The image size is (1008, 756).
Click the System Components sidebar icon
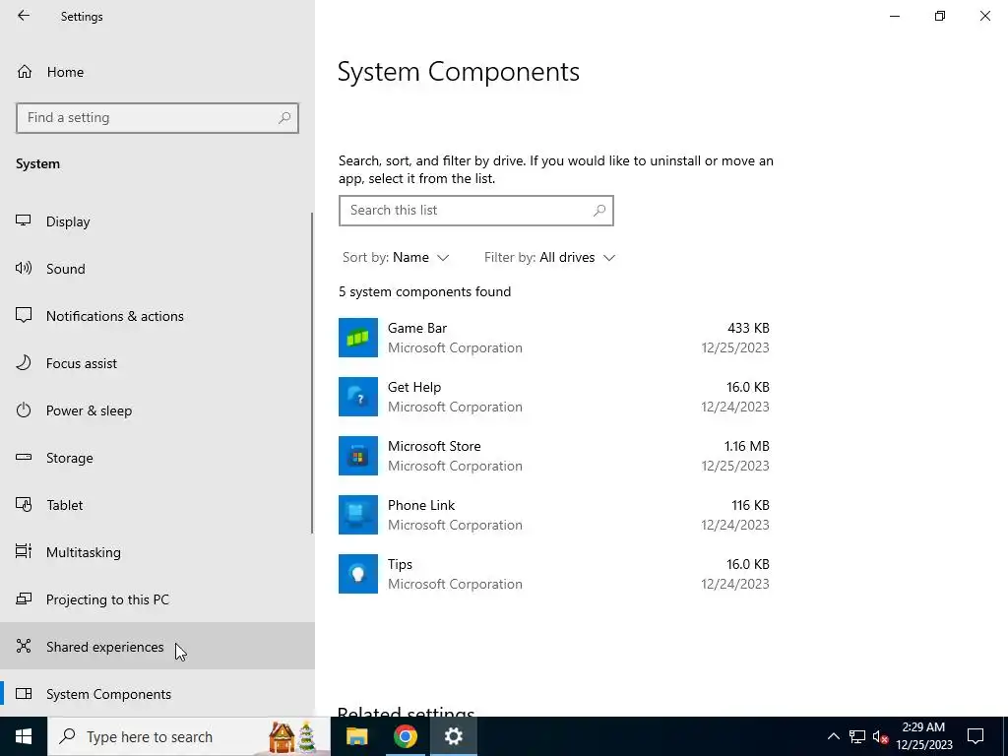tap(24, 694)
